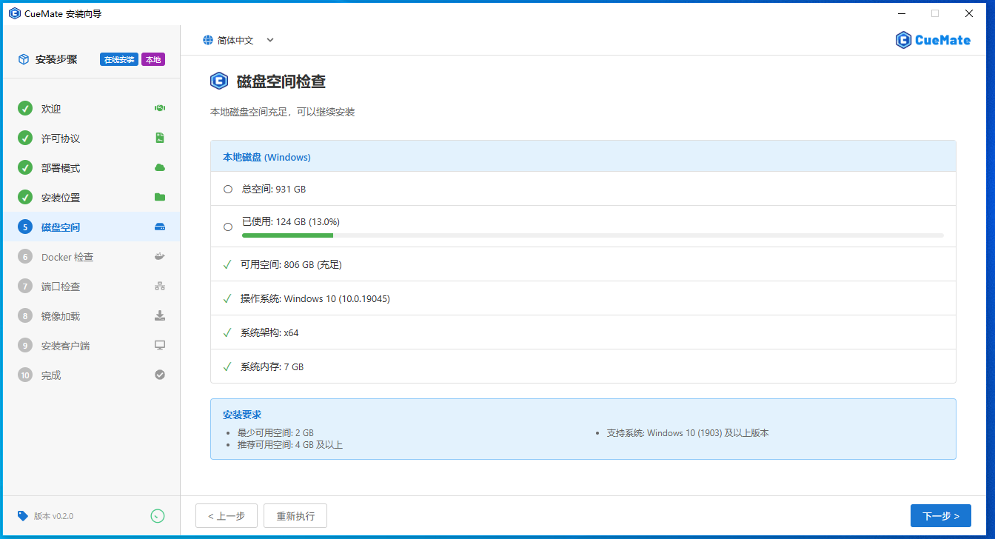Select the 在线安装 mode badge
The width and height of the screenshot is (995, 539).
click(118, 59)
